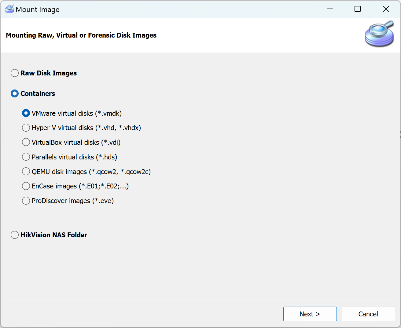Choose the Containers option
Image resolution: width=401 pixels, height=328 pixels.
point(14,93)
